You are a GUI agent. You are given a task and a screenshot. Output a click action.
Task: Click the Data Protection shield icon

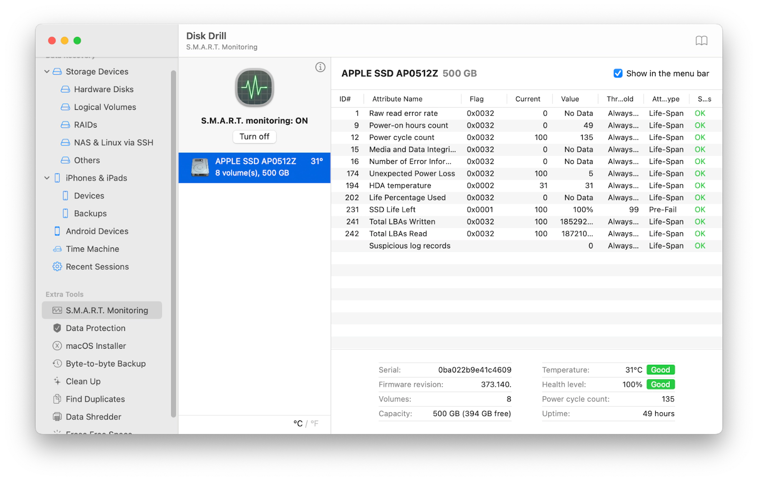pos(57,328)
